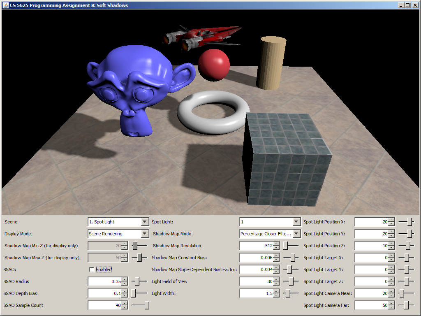Click the Spot Light Camera Far slider
The image size is (421, 316).
(x=407, y=305)
